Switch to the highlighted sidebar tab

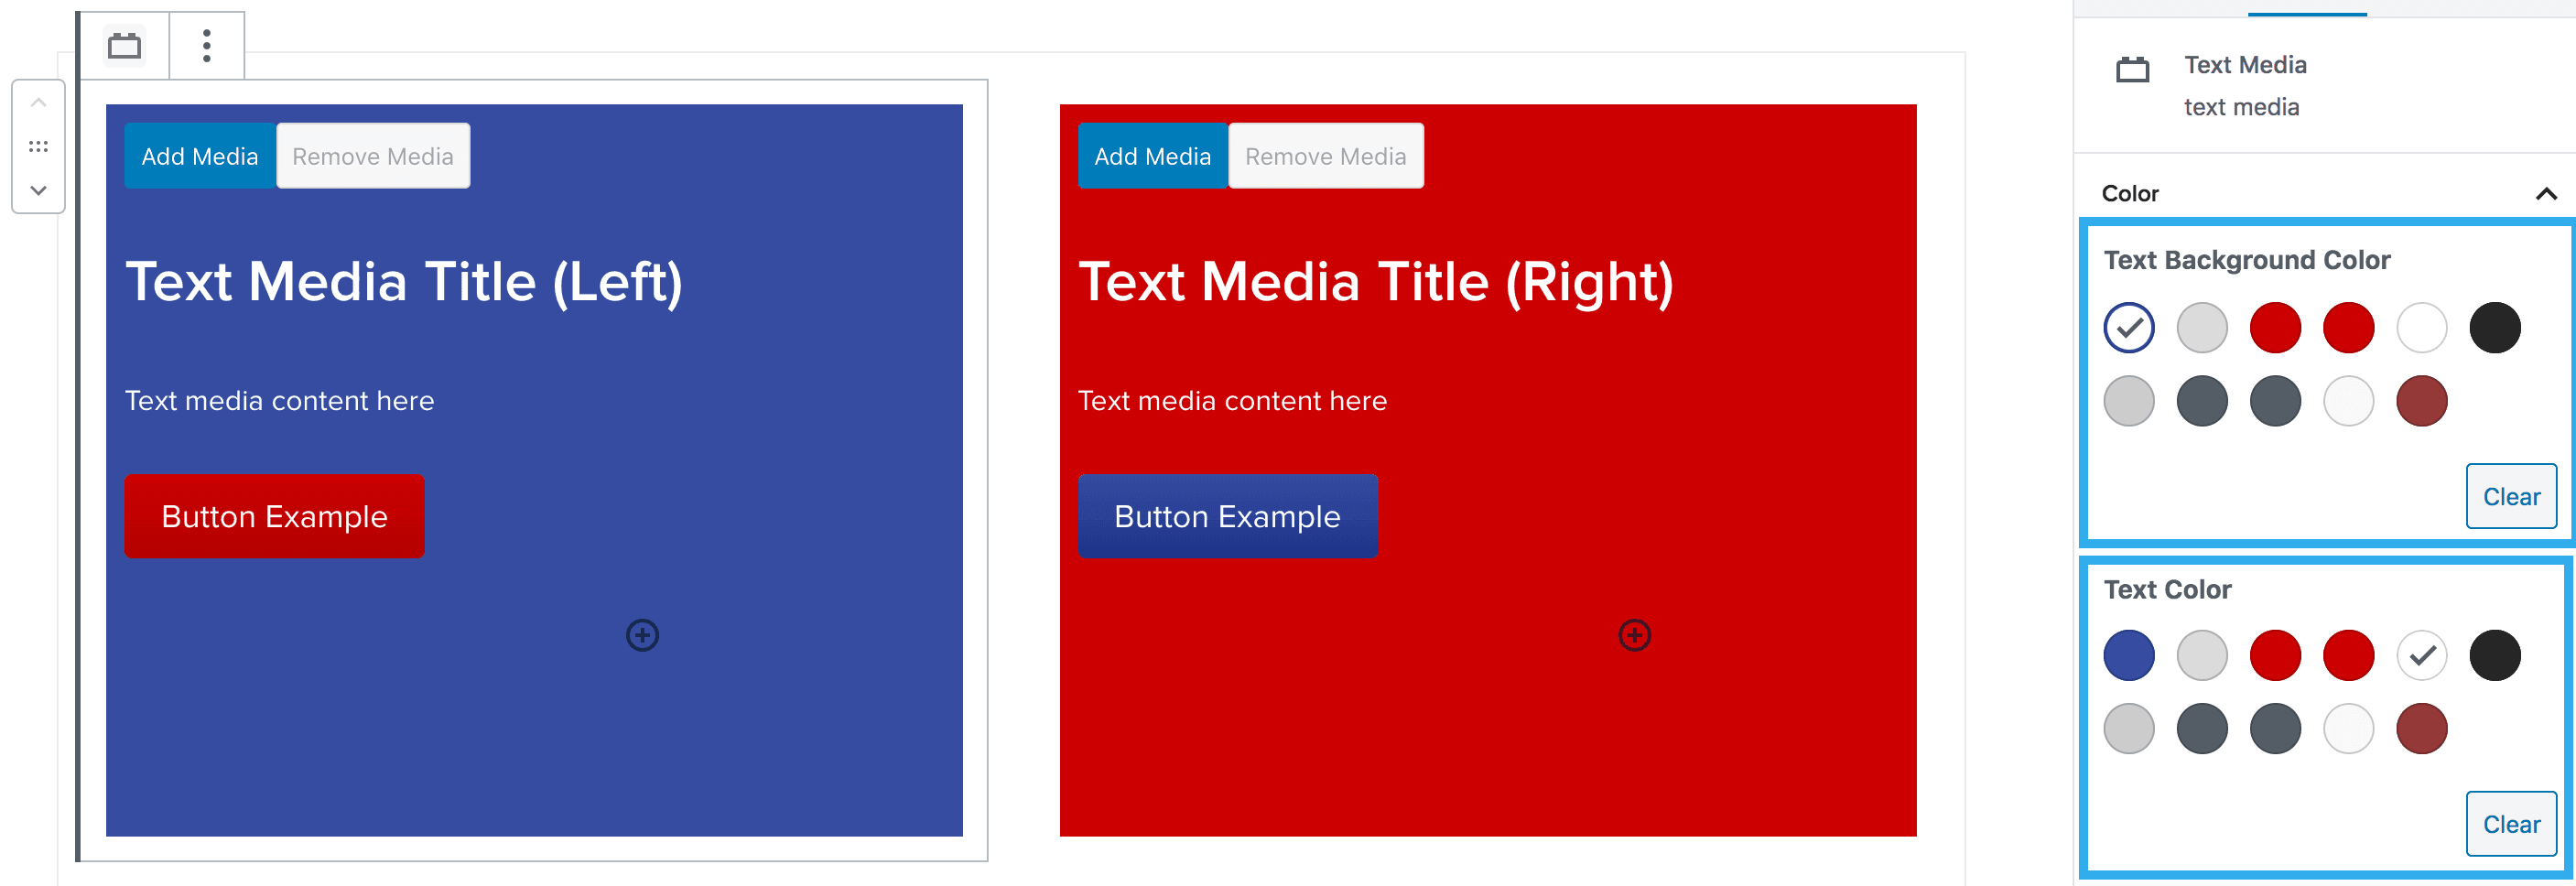(x=2306, y=10)
